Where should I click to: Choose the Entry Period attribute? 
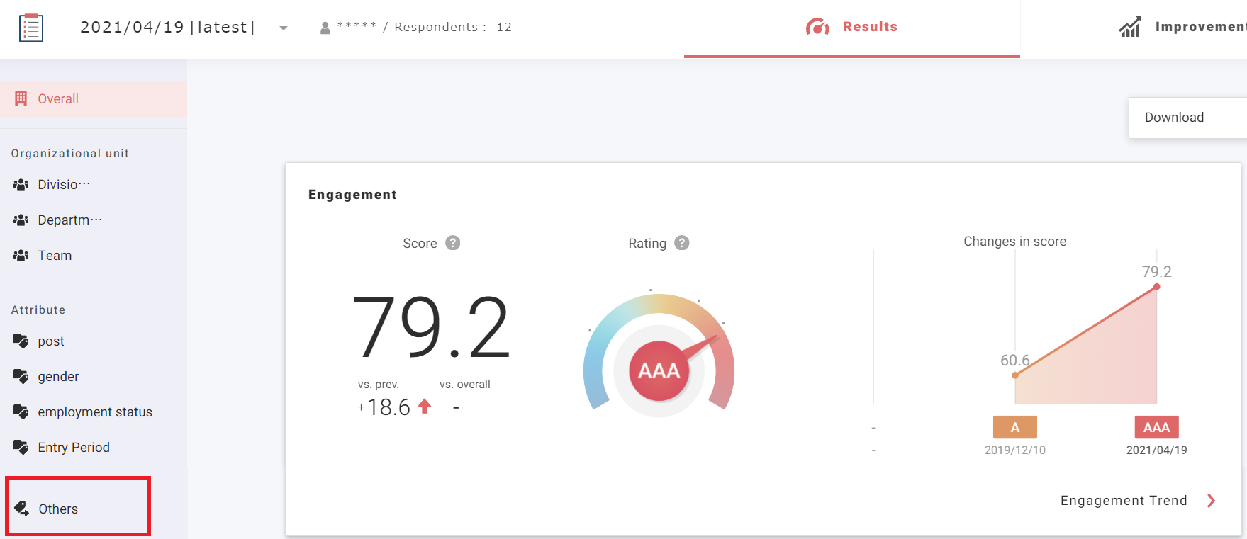pos(74,448)
